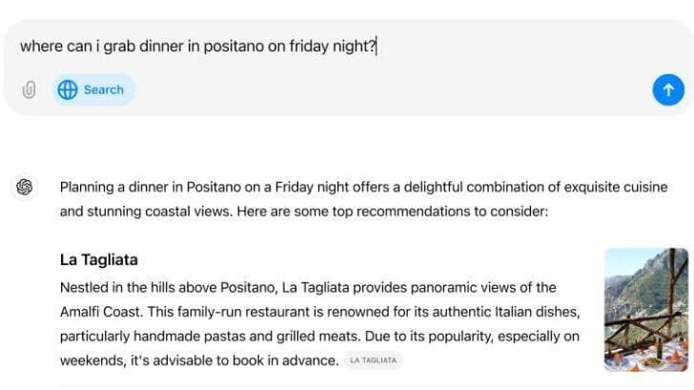Place cursor after 'friday night?' in prompt
This screenshot has width=694, height=390.
click(x=377, y=46)
